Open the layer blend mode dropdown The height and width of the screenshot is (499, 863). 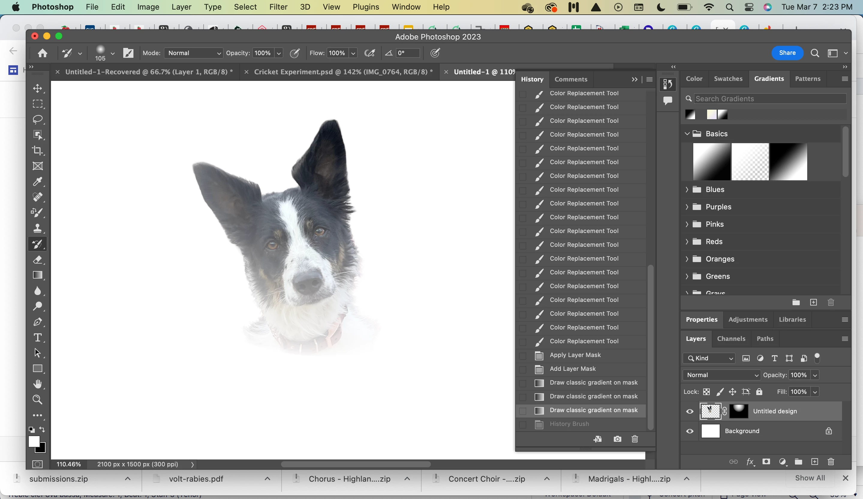click(721, 375)
